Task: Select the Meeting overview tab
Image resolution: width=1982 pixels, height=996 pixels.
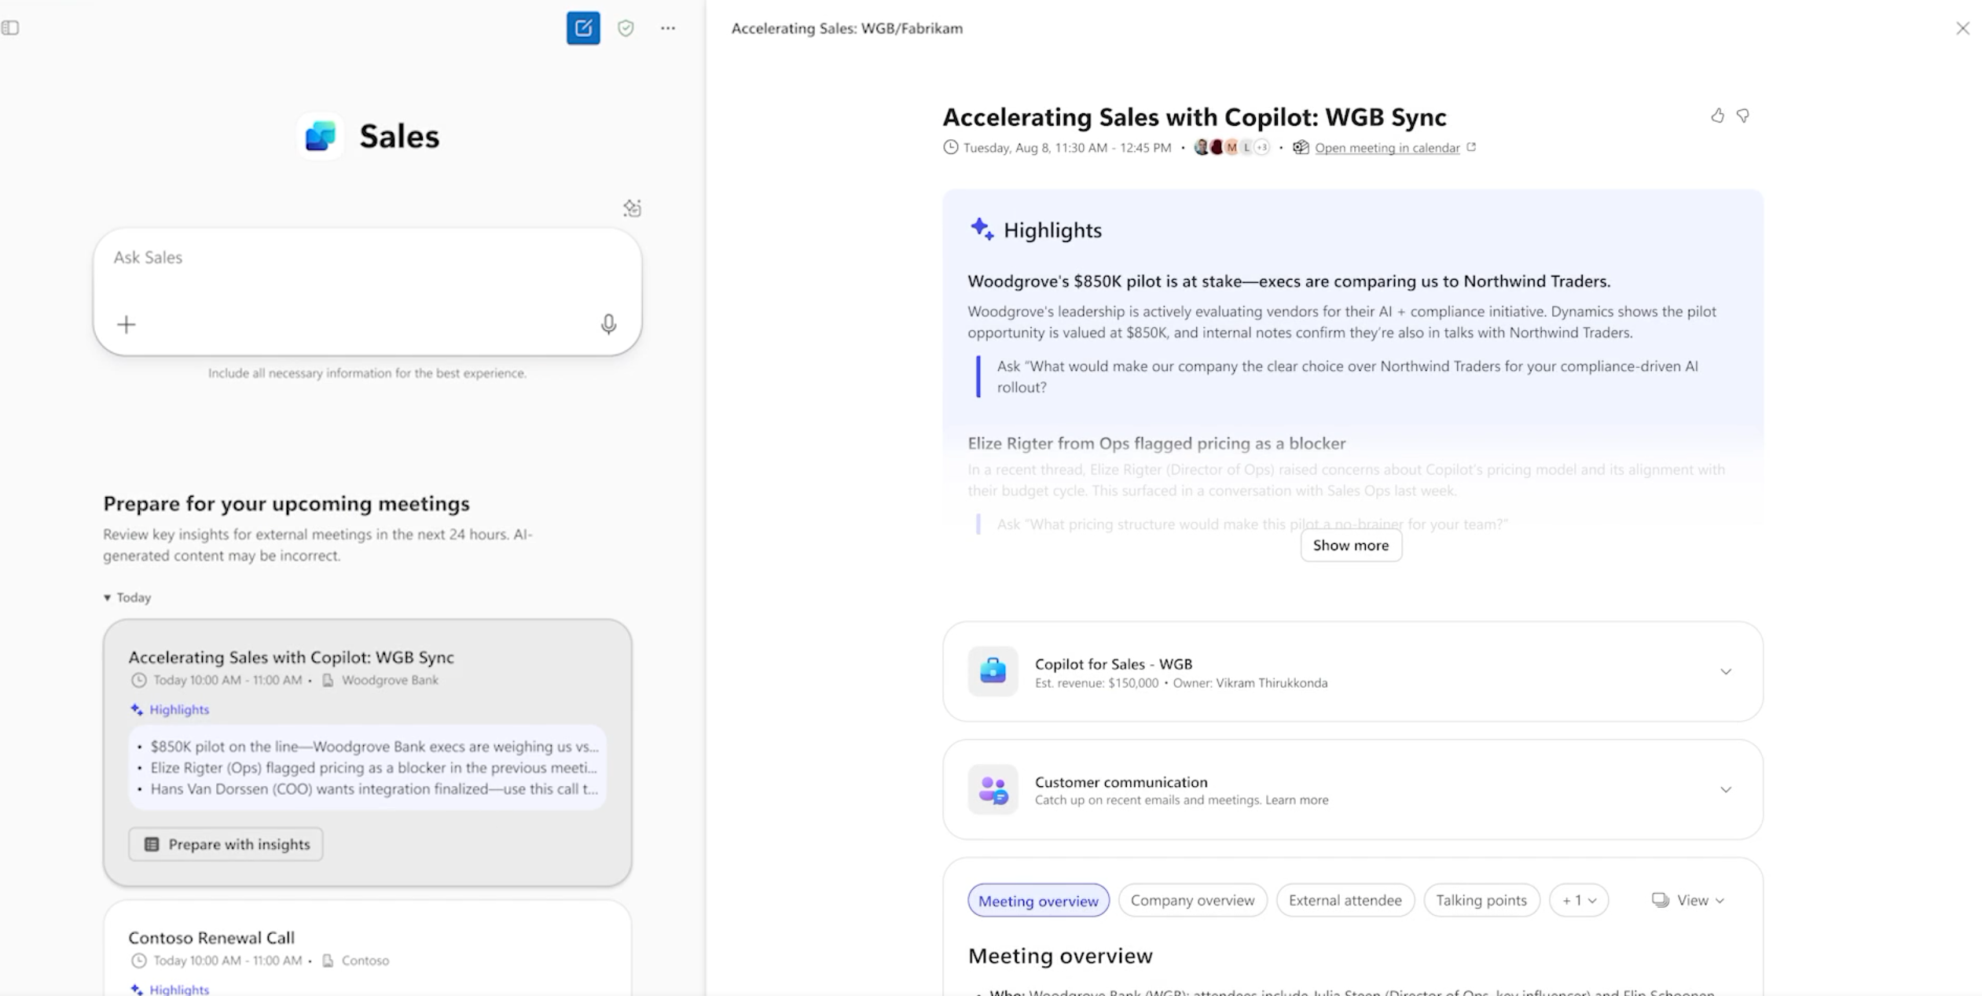Action: click(x=1038, y=900)
